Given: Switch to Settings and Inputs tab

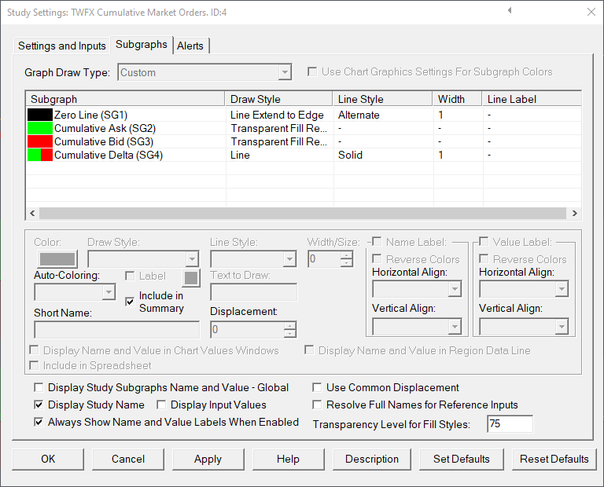Looking at the screenshot, I should point(62,46).
